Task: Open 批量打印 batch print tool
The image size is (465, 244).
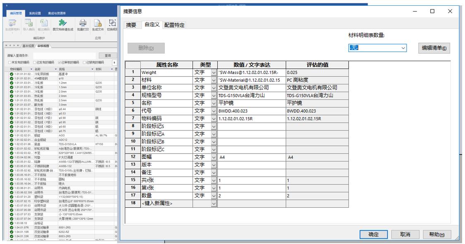Action: 82,23
